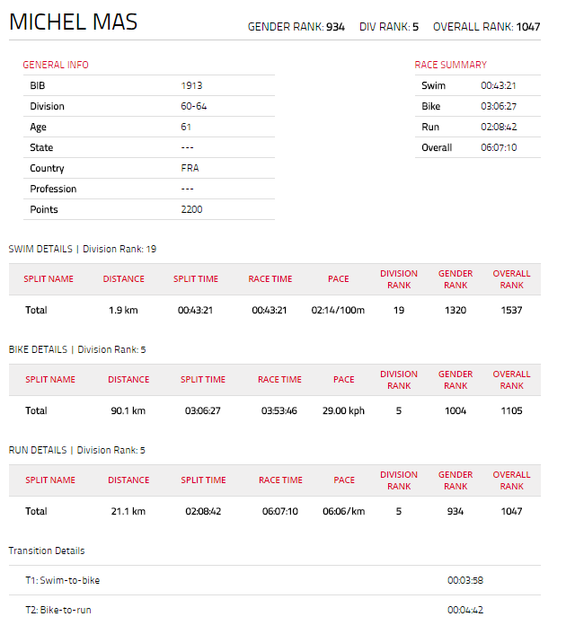
Task: Click the T2: Bike-to-run row label
Action: tap(58, 610)
